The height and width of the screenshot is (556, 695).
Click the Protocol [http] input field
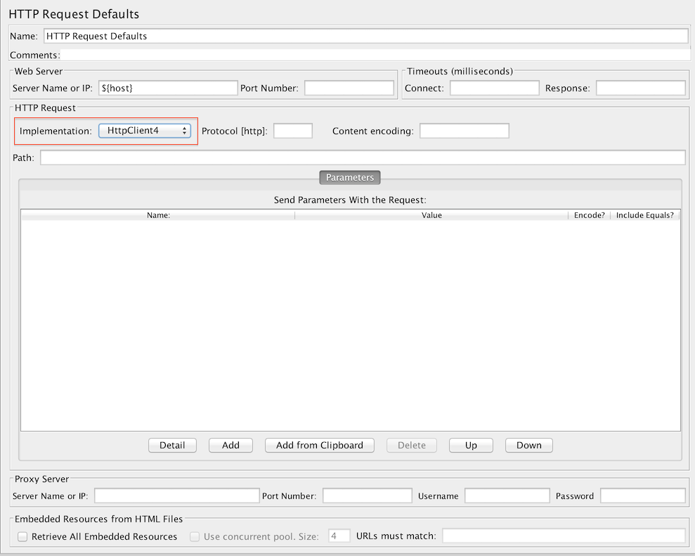click(292, 131)
